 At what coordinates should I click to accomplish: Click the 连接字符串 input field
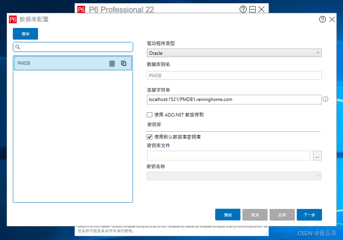click(233, 99)
